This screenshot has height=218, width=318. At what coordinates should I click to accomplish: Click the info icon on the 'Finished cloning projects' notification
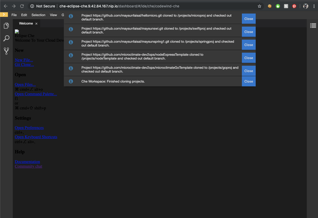[71, 81]
